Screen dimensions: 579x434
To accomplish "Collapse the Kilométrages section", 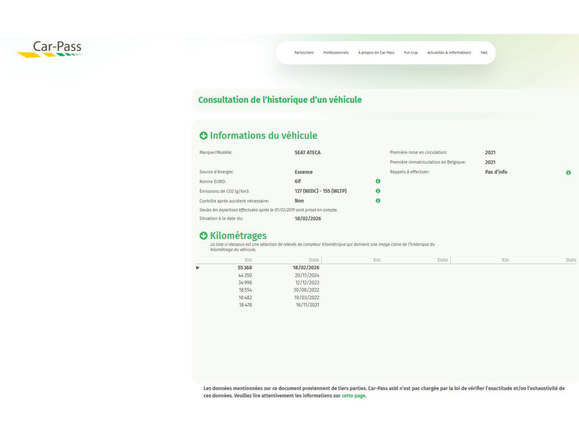I will point(204,236).
